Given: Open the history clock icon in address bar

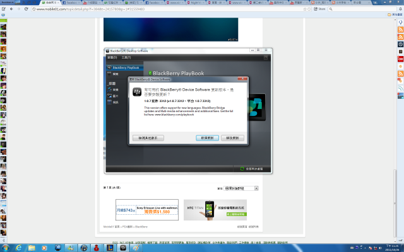Looking at the screenshot, I should (309, 9).
